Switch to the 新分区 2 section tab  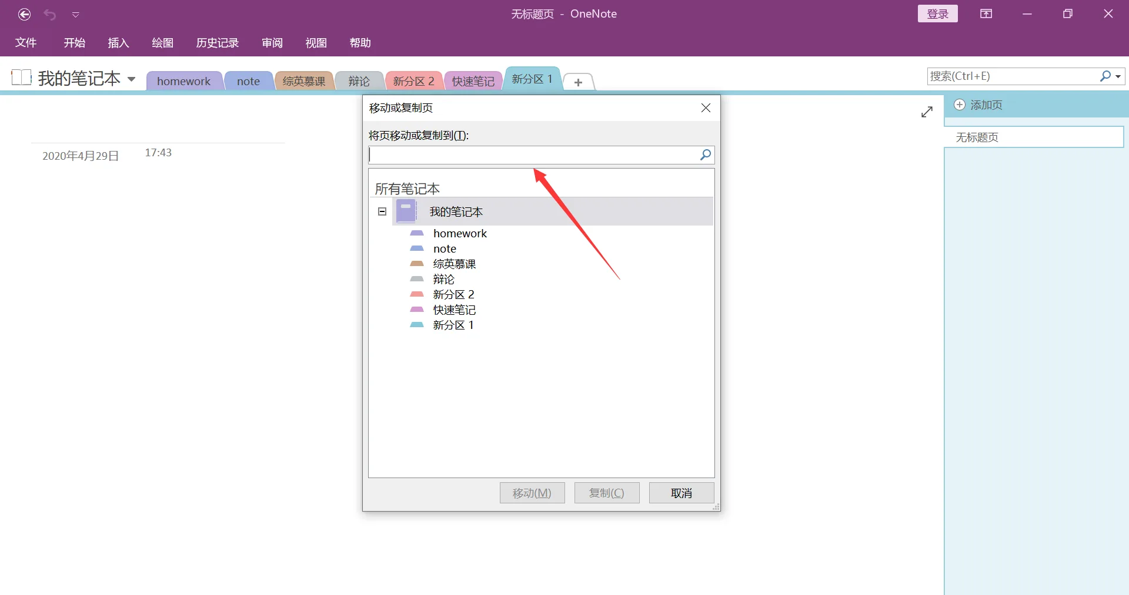point(414,81)
